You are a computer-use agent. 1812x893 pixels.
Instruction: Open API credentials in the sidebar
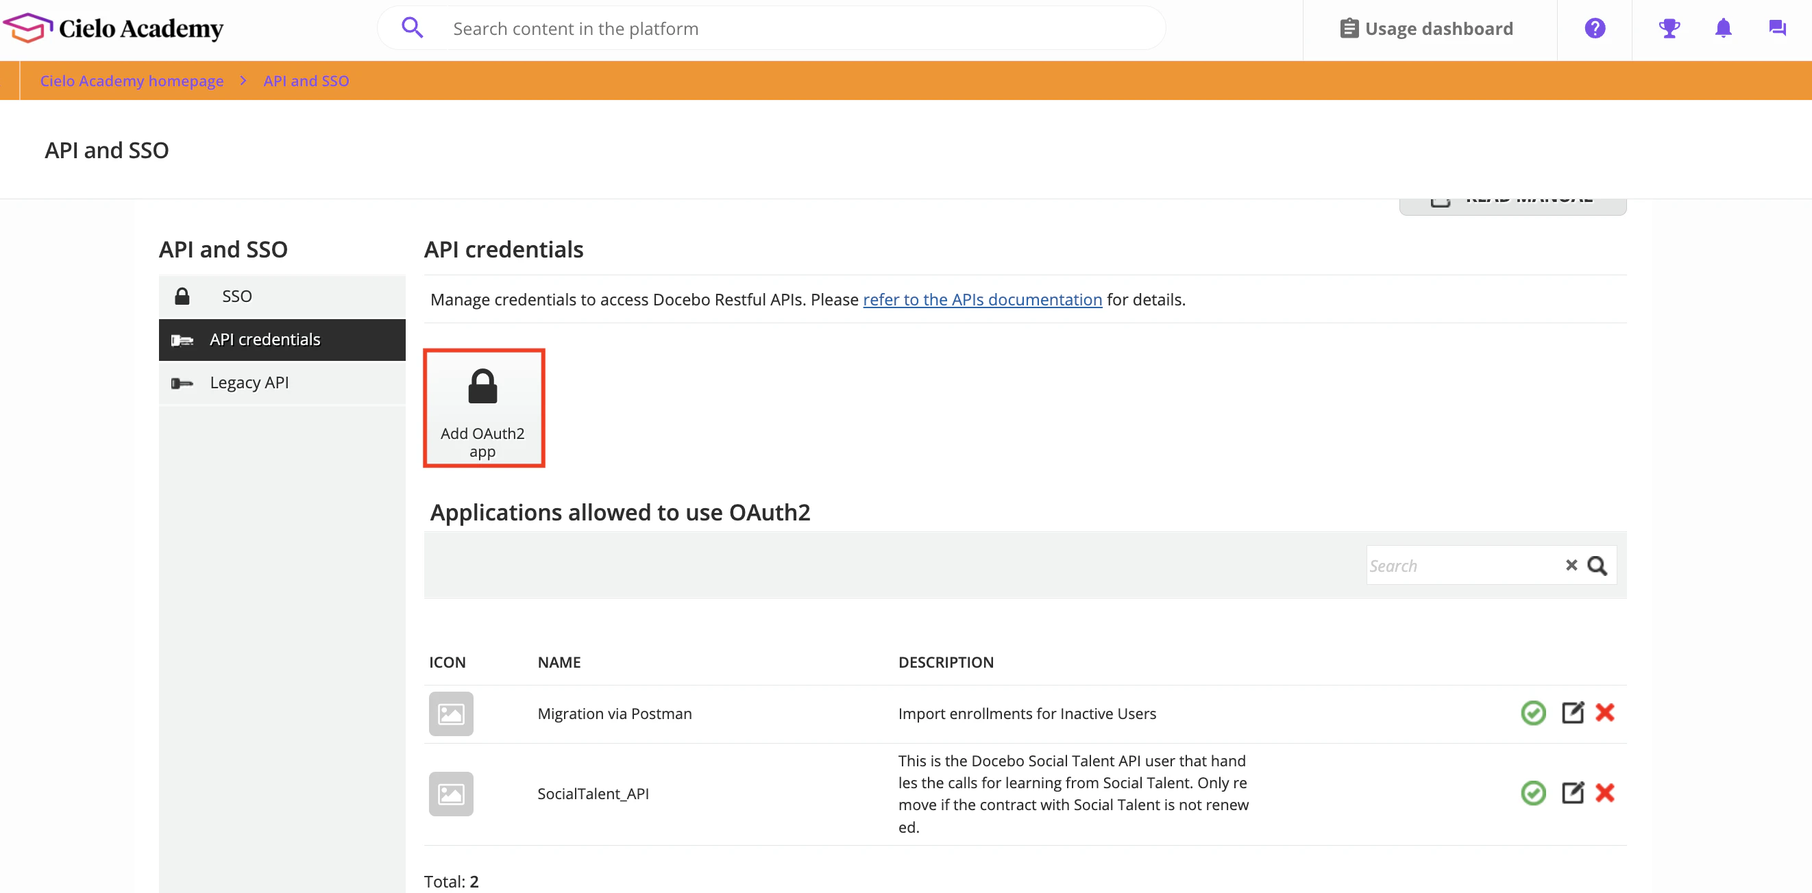(x=265, y=340)
